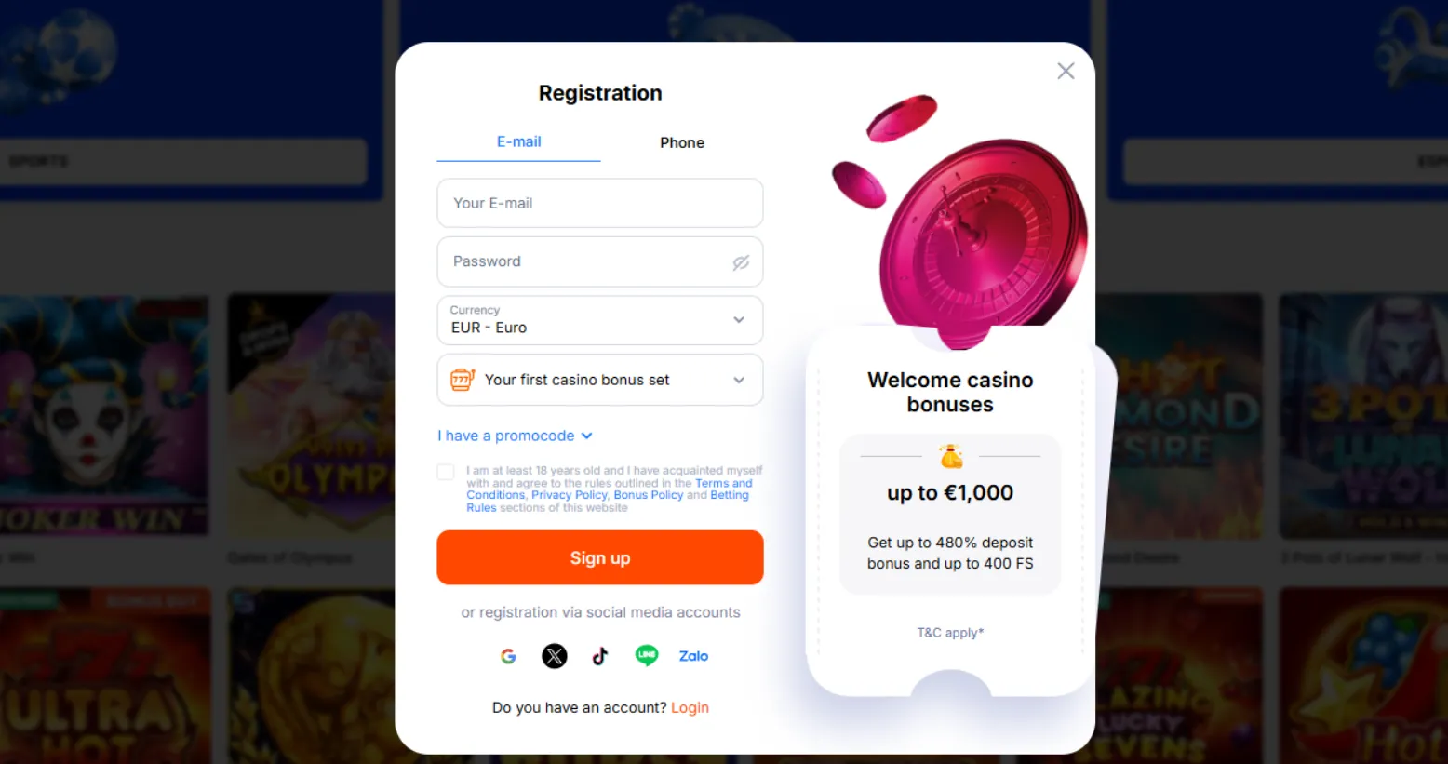Open the T&C apply link

pyautogui.click(x=950, y=633)
